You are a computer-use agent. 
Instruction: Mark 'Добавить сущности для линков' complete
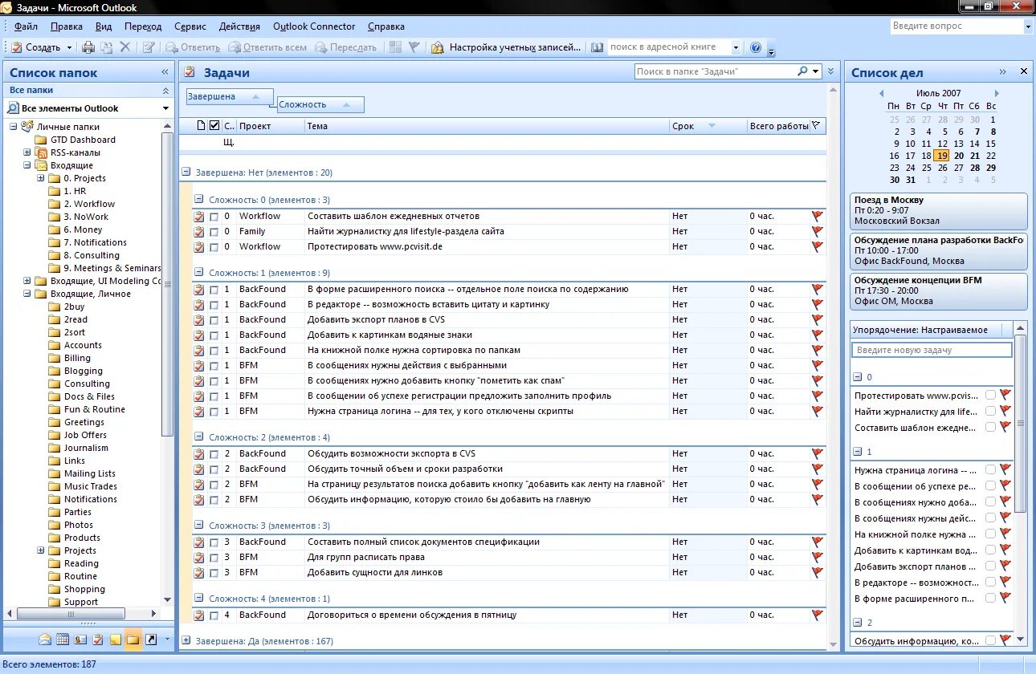click(214, 573)
